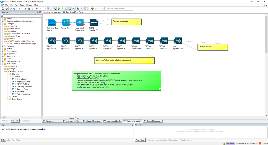The image size is (268, 145).
Task: Expand the Utilities folder under Chemistry
Action: [x=10, y=77]
